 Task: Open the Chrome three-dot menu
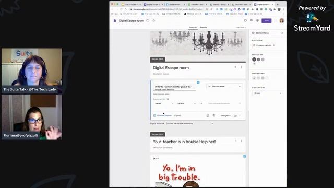pos(283,9)
